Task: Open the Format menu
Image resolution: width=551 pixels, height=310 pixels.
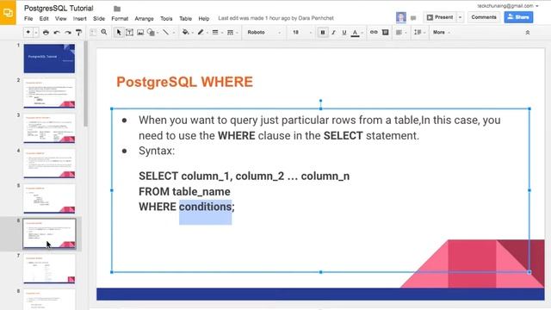Action: 120,19
